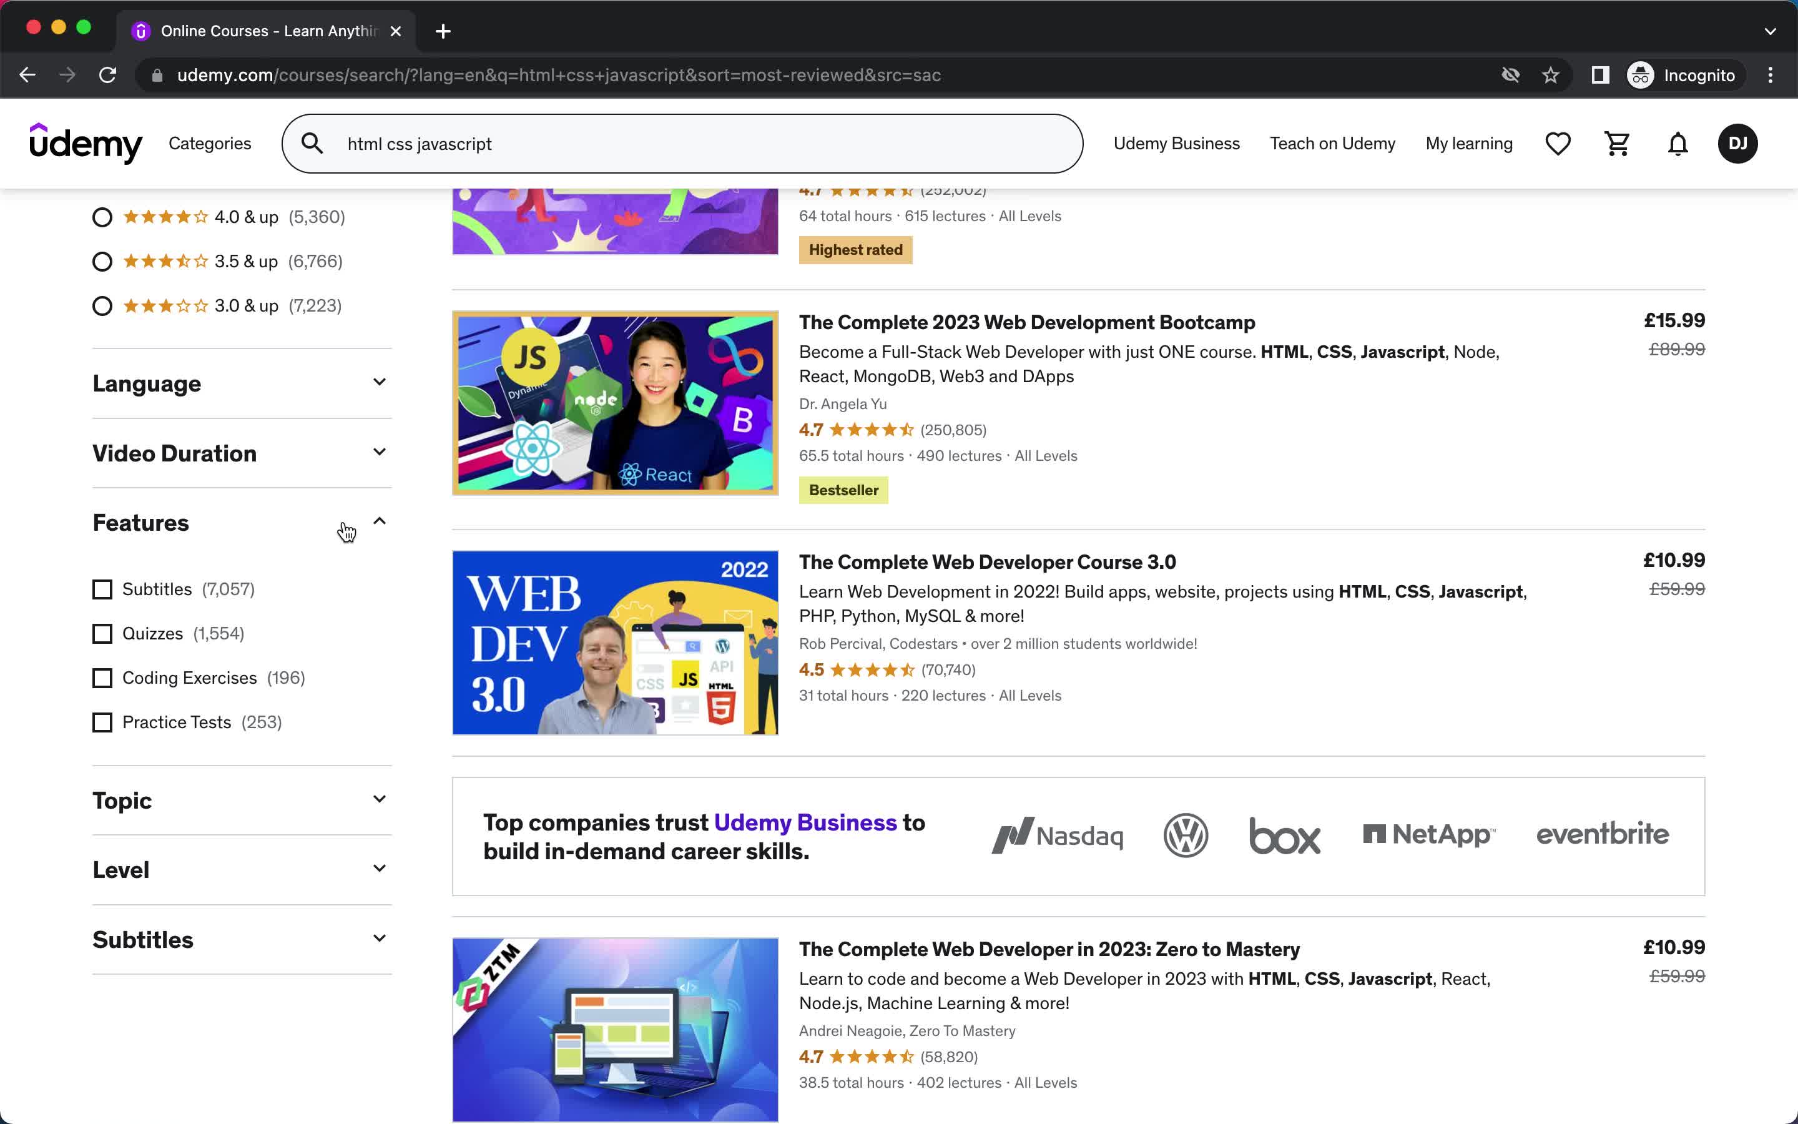
Task: Check the Coding Exercises filter
Action: coord(102,678)
